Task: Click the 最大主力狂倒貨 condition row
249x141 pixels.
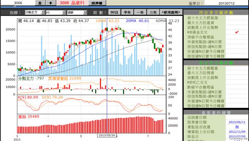Action: tap(216, 73)
